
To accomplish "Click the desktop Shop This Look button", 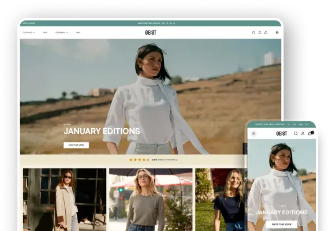I will coord(76,145).
